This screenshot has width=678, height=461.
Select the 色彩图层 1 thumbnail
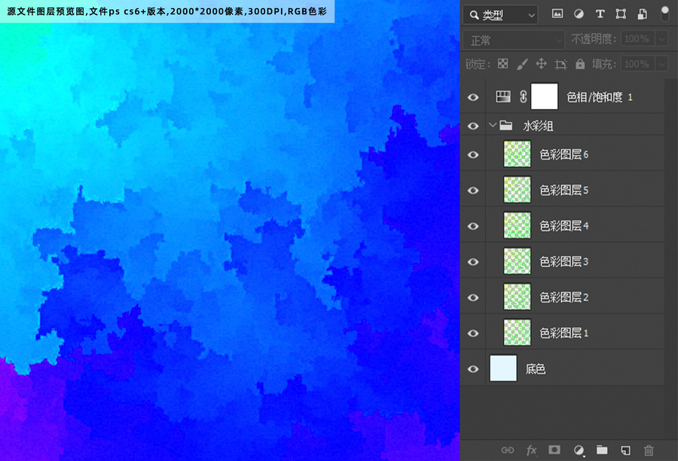[517, 333]
